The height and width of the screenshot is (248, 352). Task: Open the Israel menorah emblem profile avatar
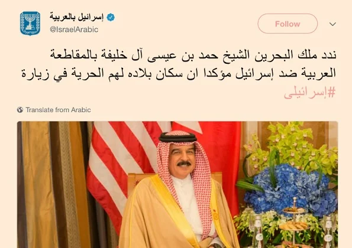pos(30,24)
